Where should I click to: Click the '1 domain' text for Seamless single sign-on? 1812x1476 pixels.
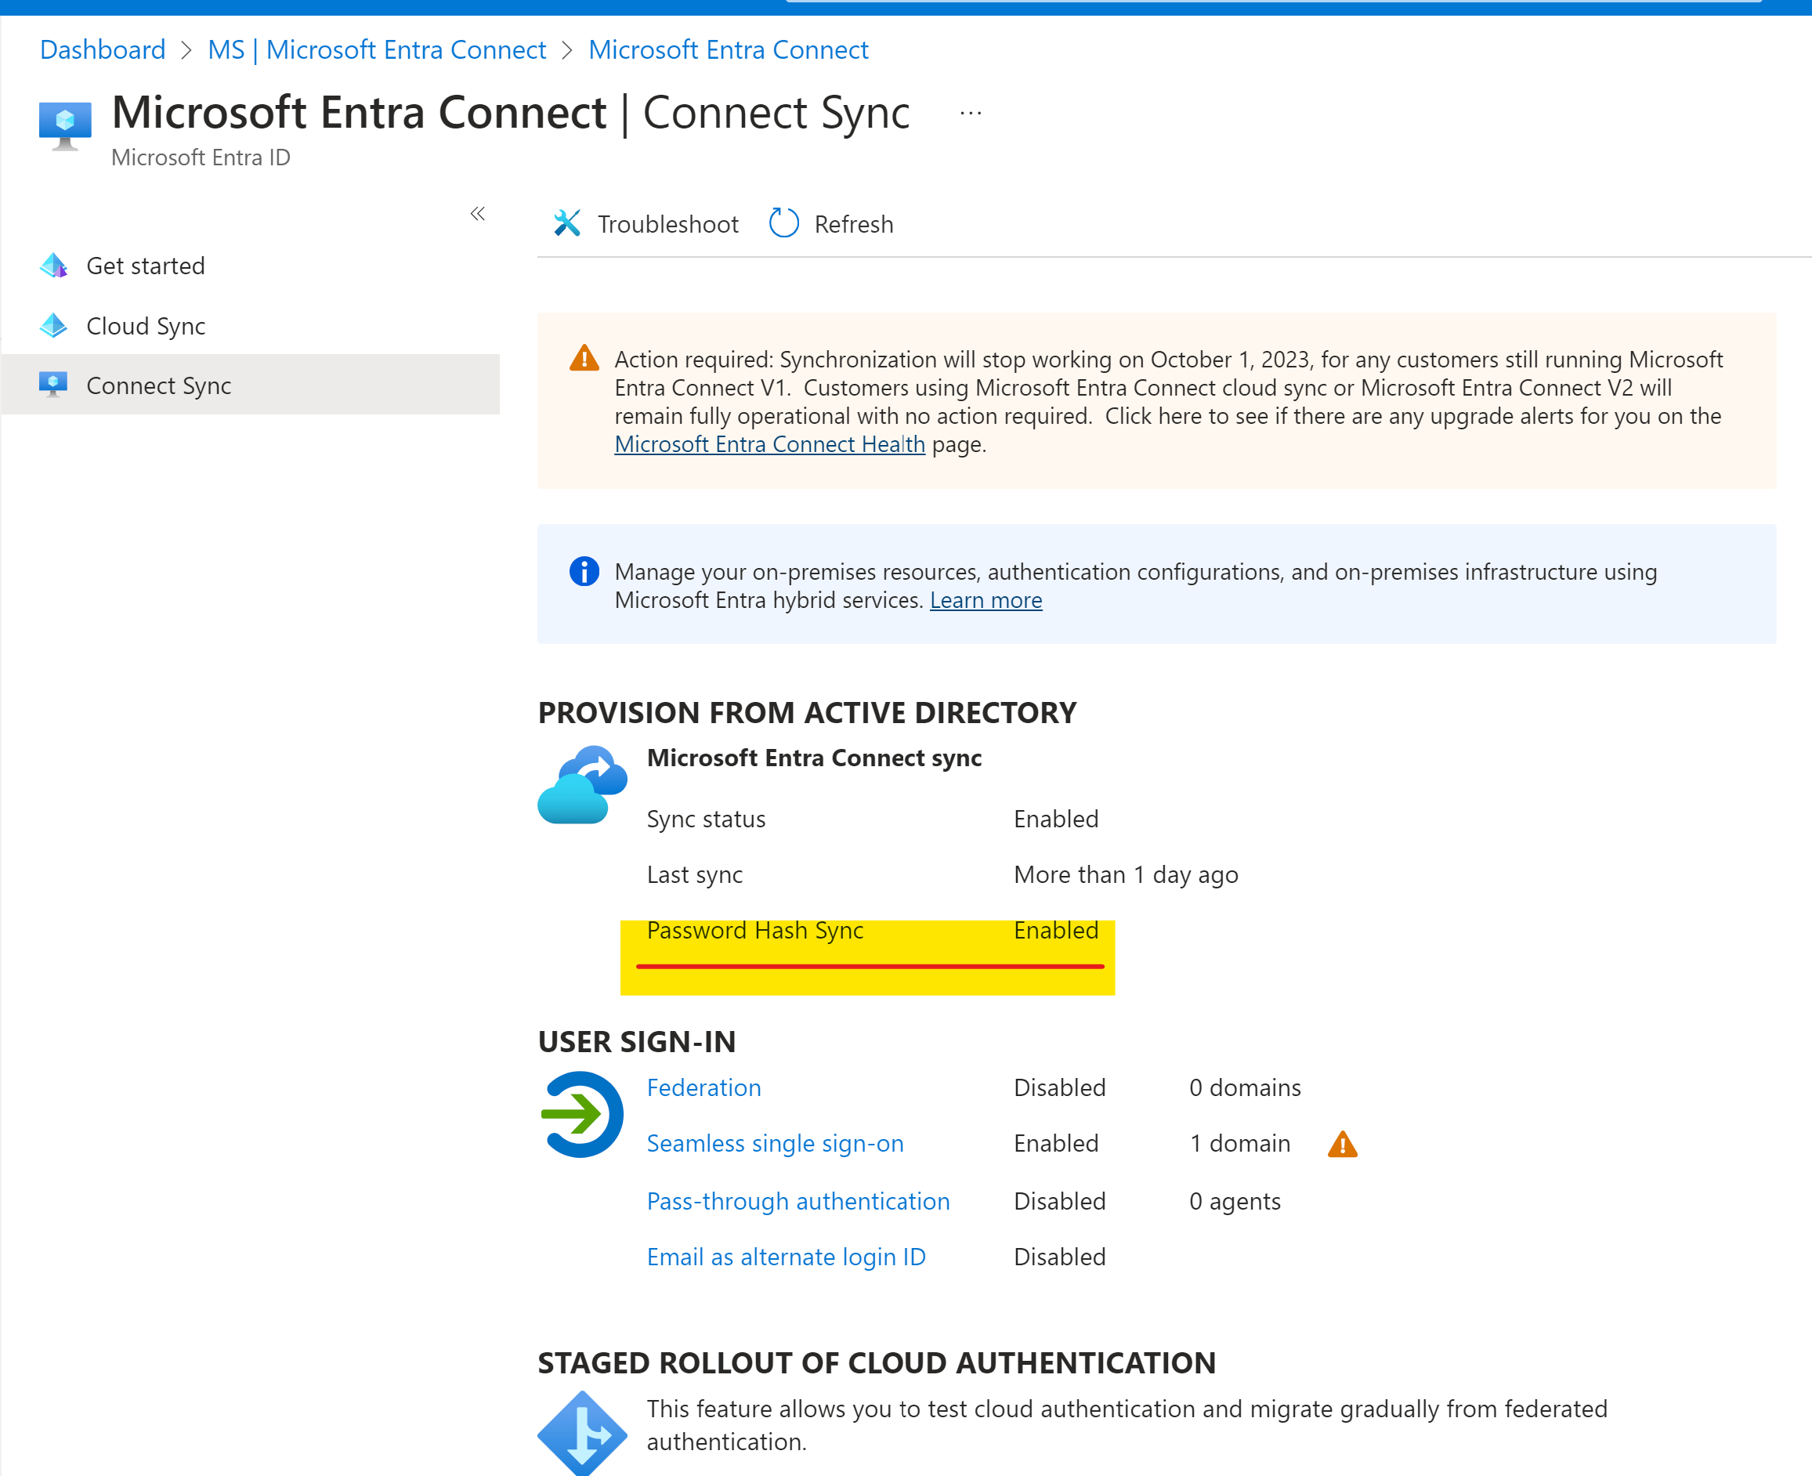[1240, 1144]
